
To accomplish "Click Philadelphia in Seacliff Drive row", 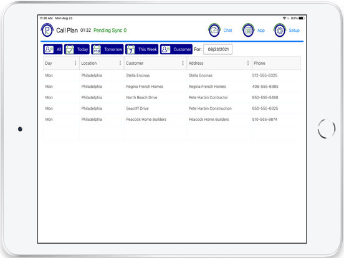I will click(x=92, y=108).
